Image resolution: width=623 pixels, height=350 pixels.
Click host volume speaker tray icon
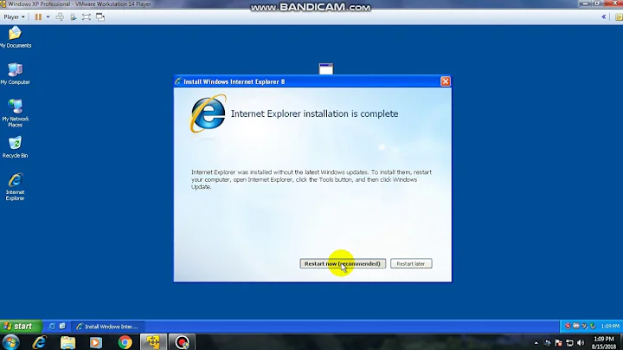pos(581,343)
